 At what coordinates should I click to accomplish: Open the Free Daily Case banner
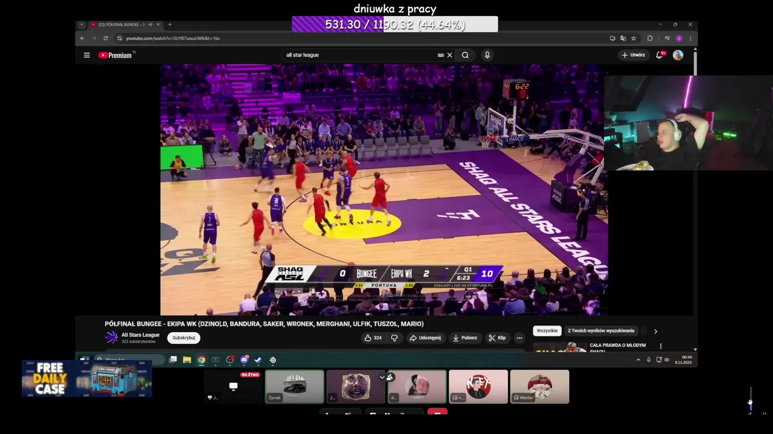(87, 379)
